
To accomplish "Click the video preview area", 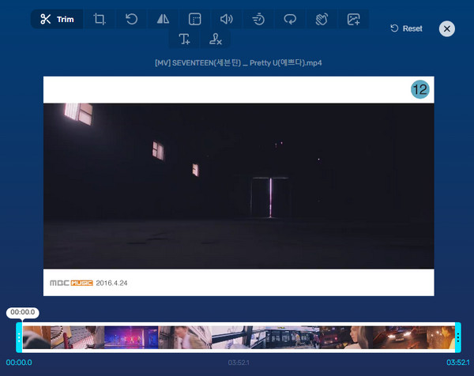I will click(x=239, y=186).
